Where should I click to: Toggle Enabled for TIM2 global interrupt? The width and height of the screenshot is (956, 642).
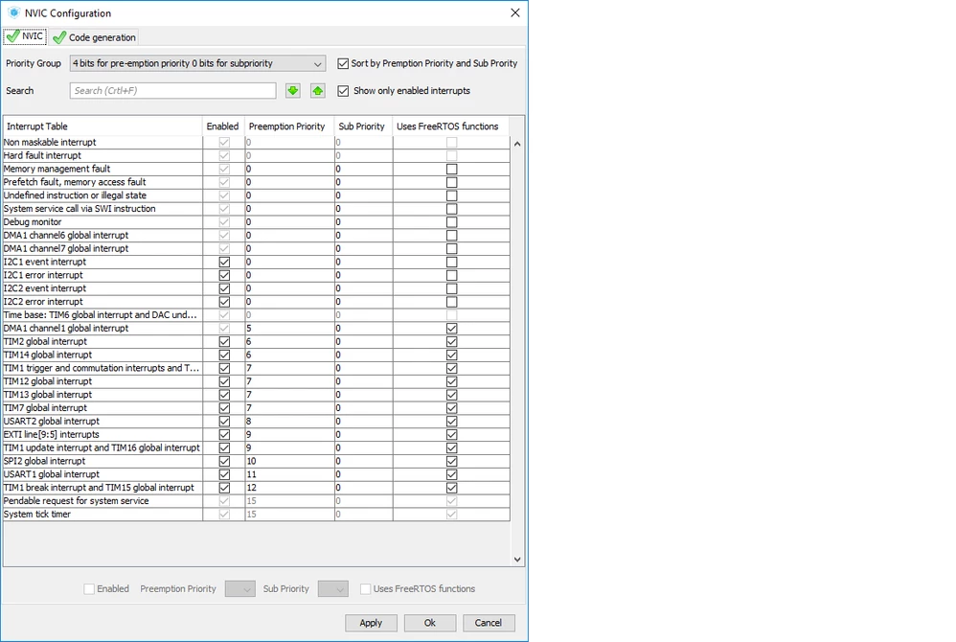pyautogui.click(x=224, y=342)
